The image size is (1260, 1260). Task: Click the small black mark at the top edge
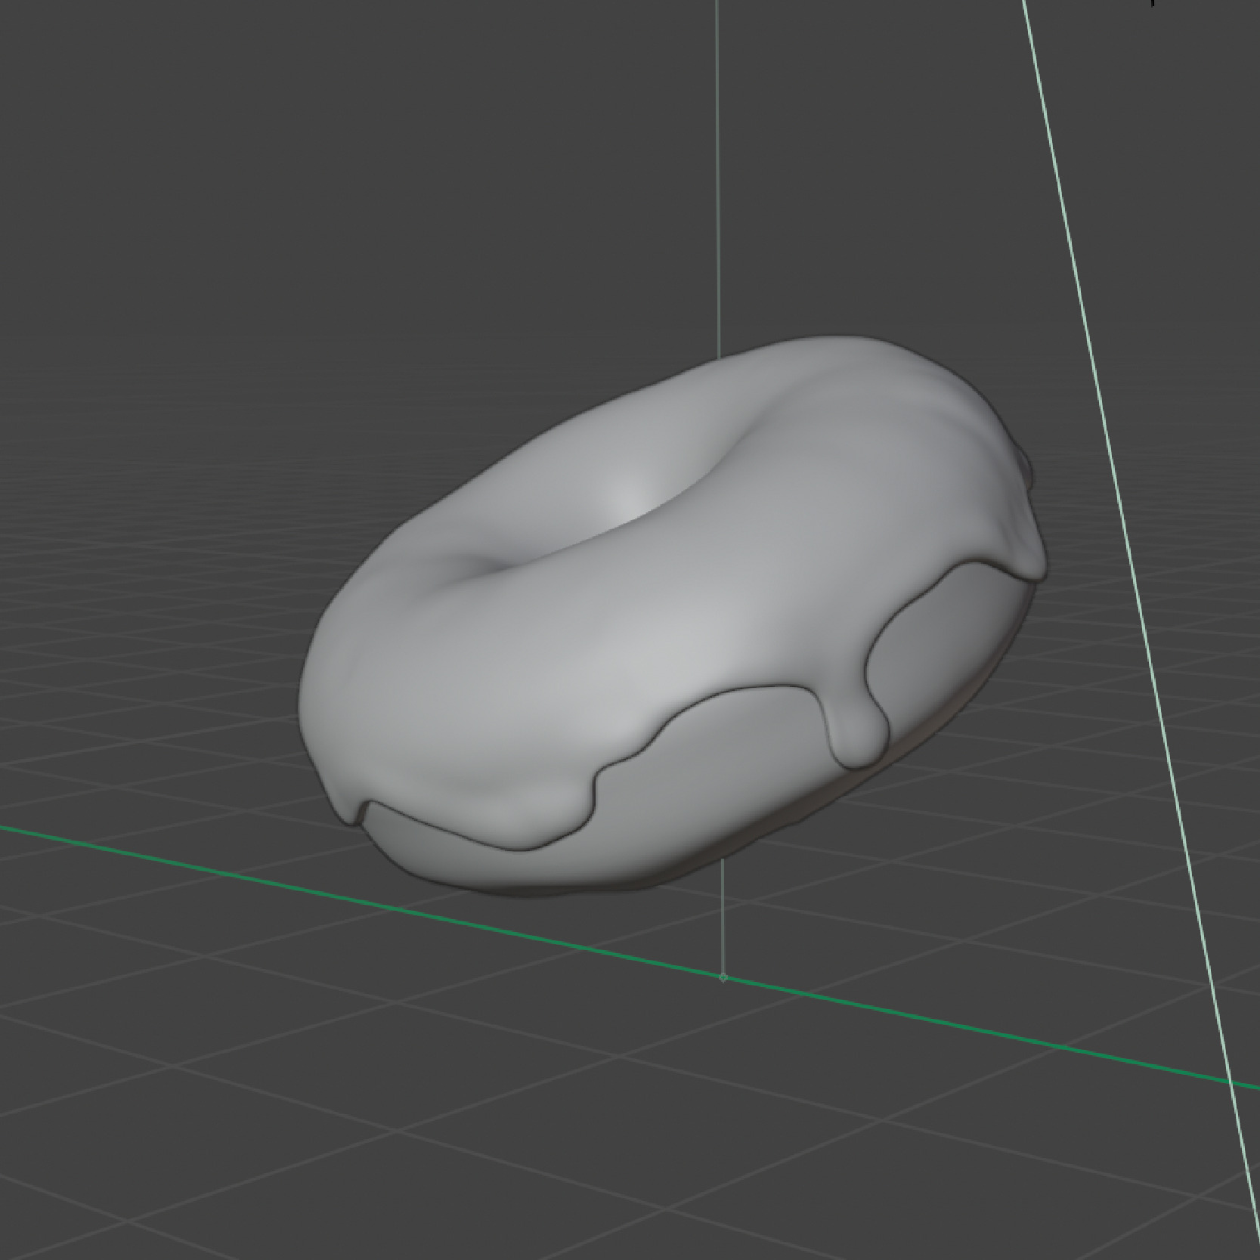[x=1153, y=4]
